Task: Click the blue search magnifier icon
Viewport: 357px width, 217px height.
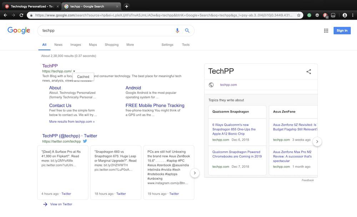Action: pyautogui.click(x=187, y=30)
